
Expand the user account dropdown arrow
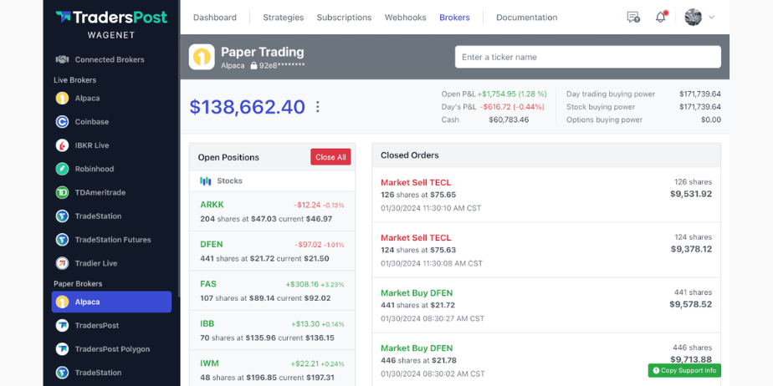tap(711, 18)
